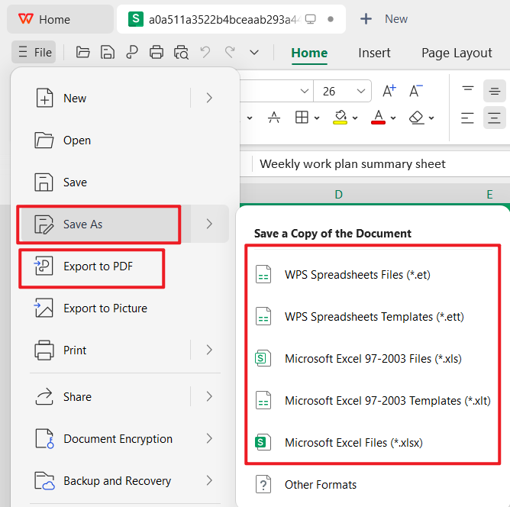Expand the Save As submenu arrow

(x=209, y=224)
